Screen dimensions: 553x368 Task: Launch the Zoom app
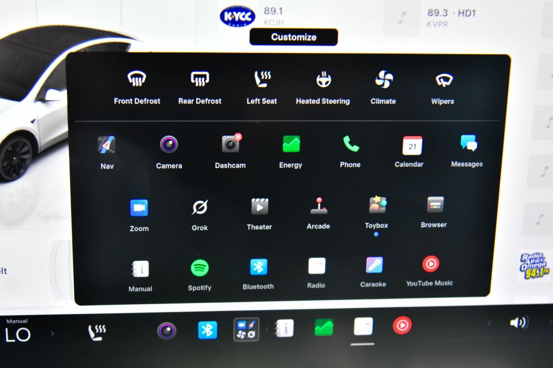[x=139, y=215]
